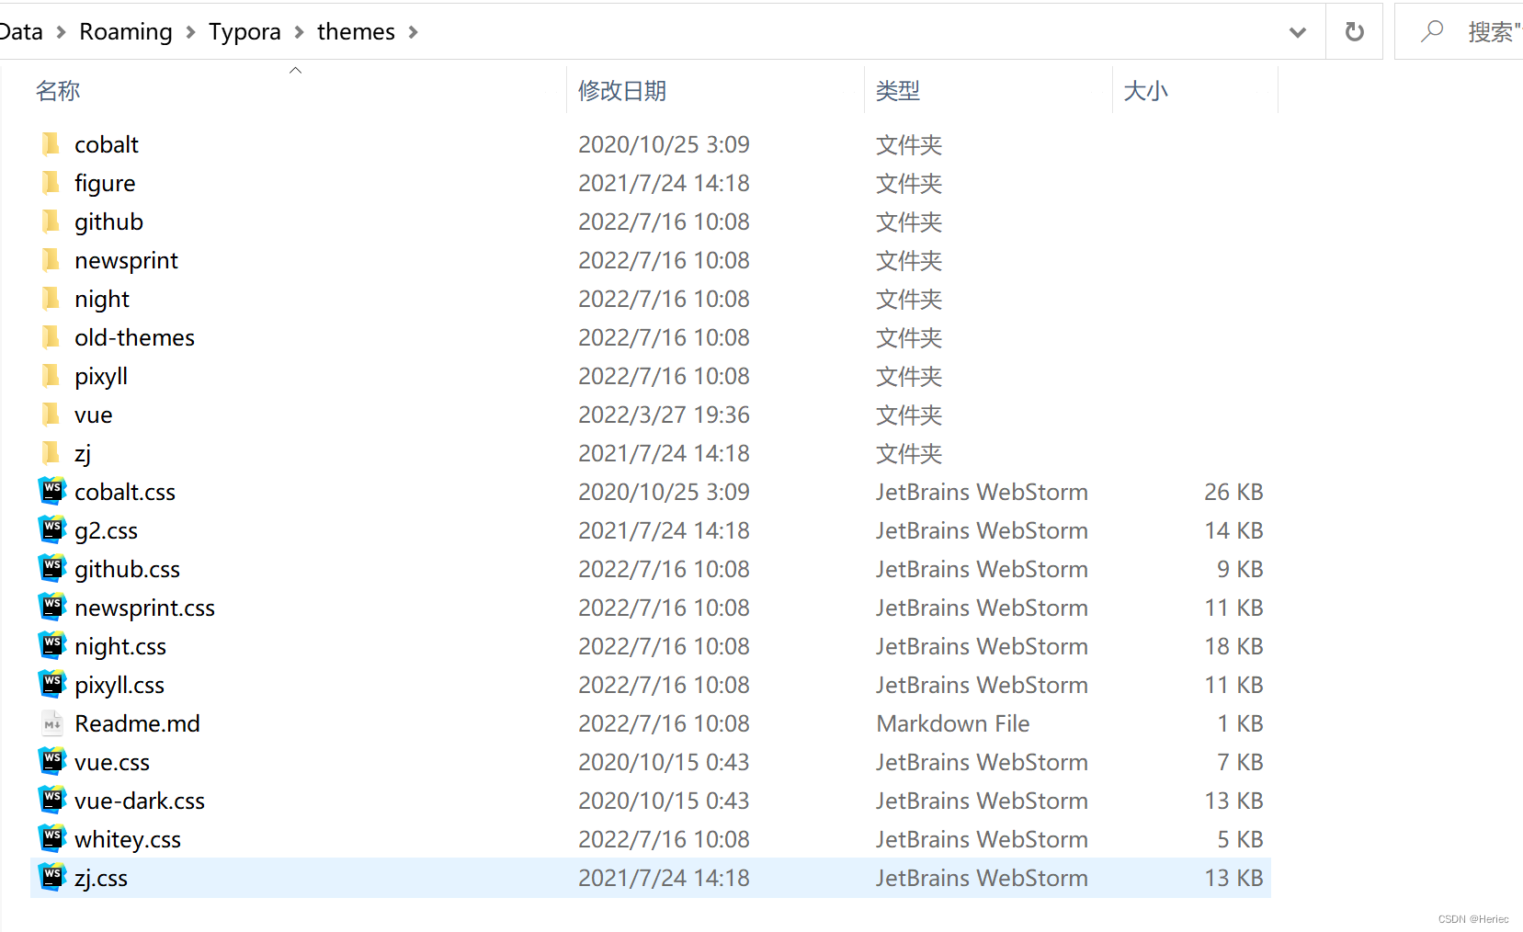
Task: Click the cobalt folder icon
Action: pos(51,144)
